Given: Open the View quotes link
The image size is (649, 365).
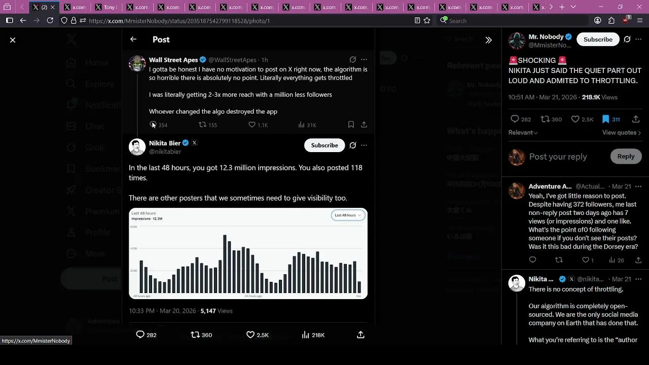Looking at the screenshot, I should [621, 132].
